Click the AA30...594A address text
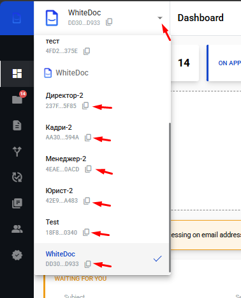The height and width of the screenshot is (298, 241). click(x=62, y=137)
